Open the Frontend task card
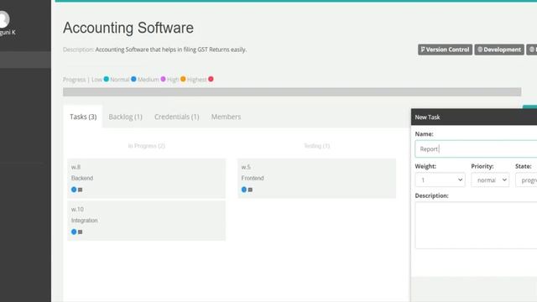Image resolution: width=537 pixels, height=302 pixels. (x=317, y=179)
